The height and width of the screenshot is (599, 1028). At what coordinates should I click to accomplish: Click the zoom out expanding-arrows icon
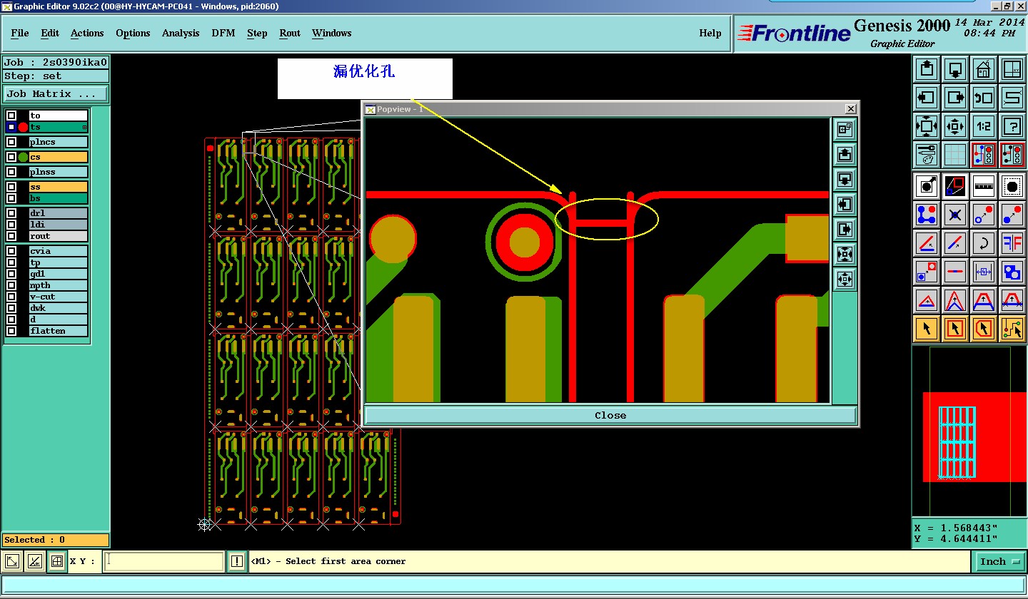pos(927,126)
